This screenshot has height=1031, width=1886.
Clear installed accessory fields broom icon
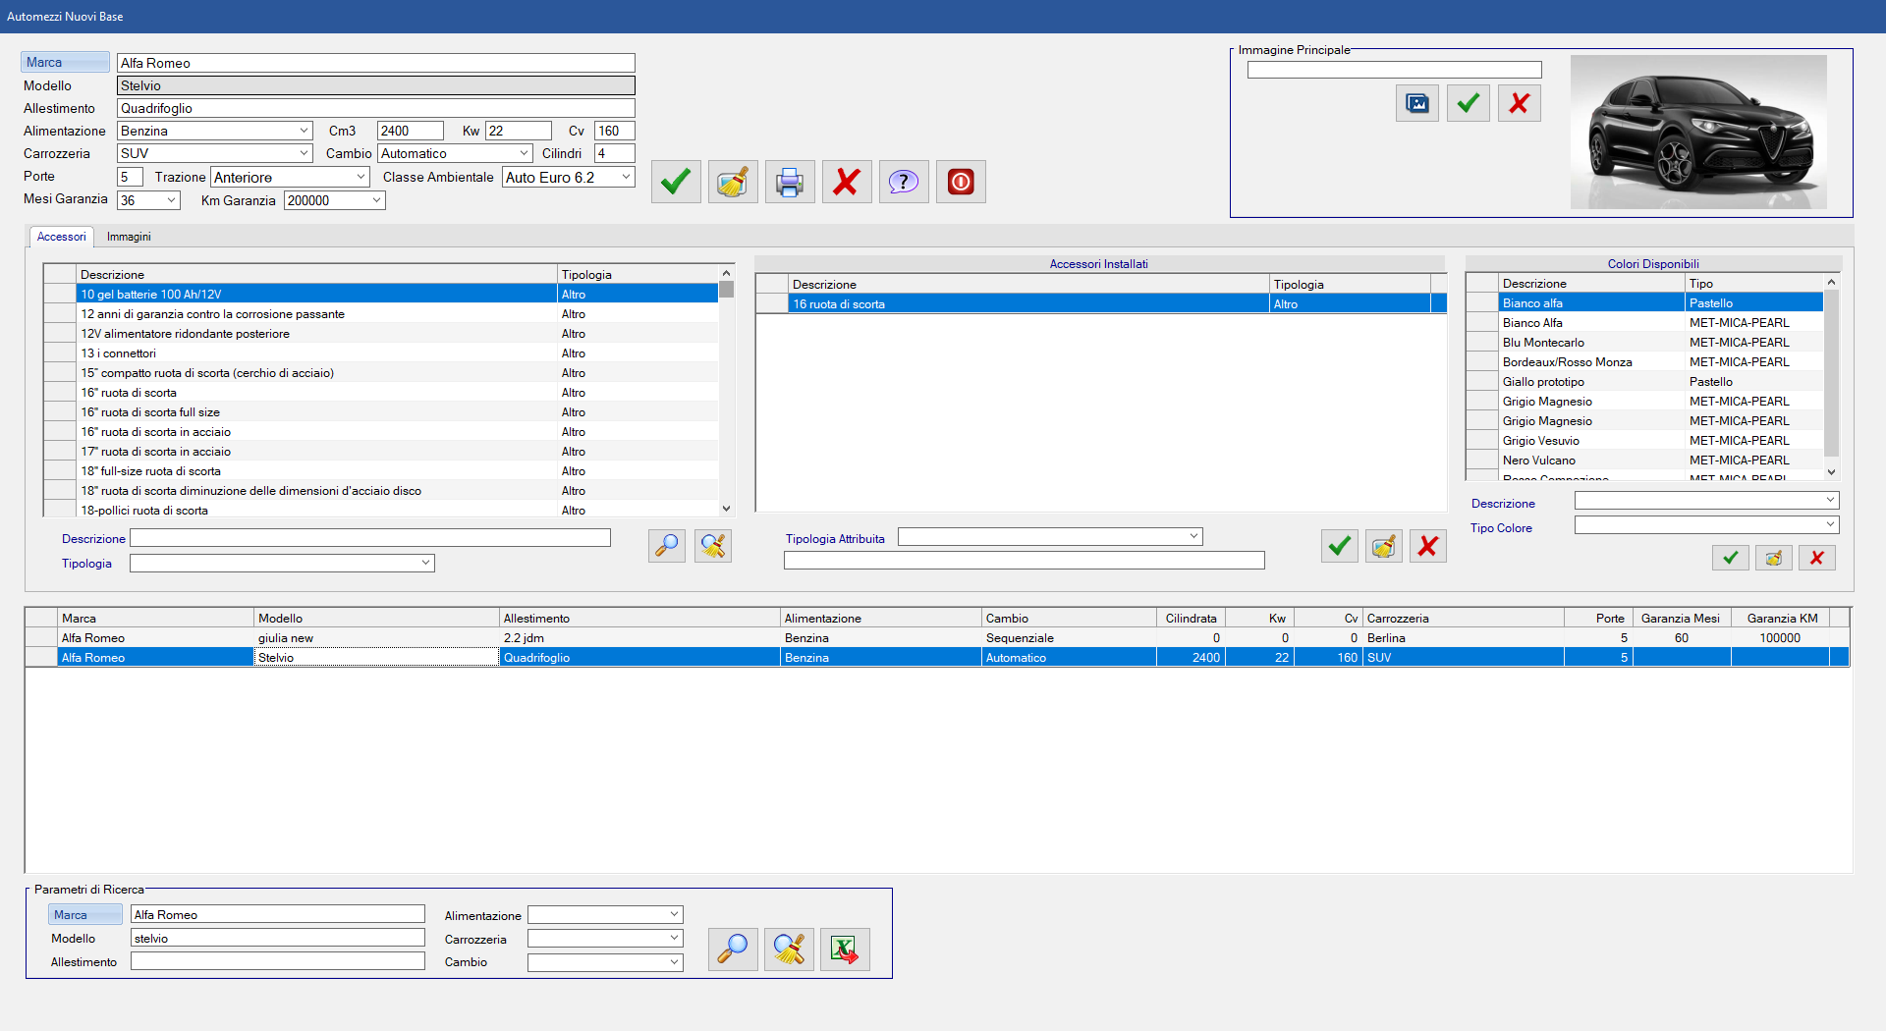[x=1384, y=545]
